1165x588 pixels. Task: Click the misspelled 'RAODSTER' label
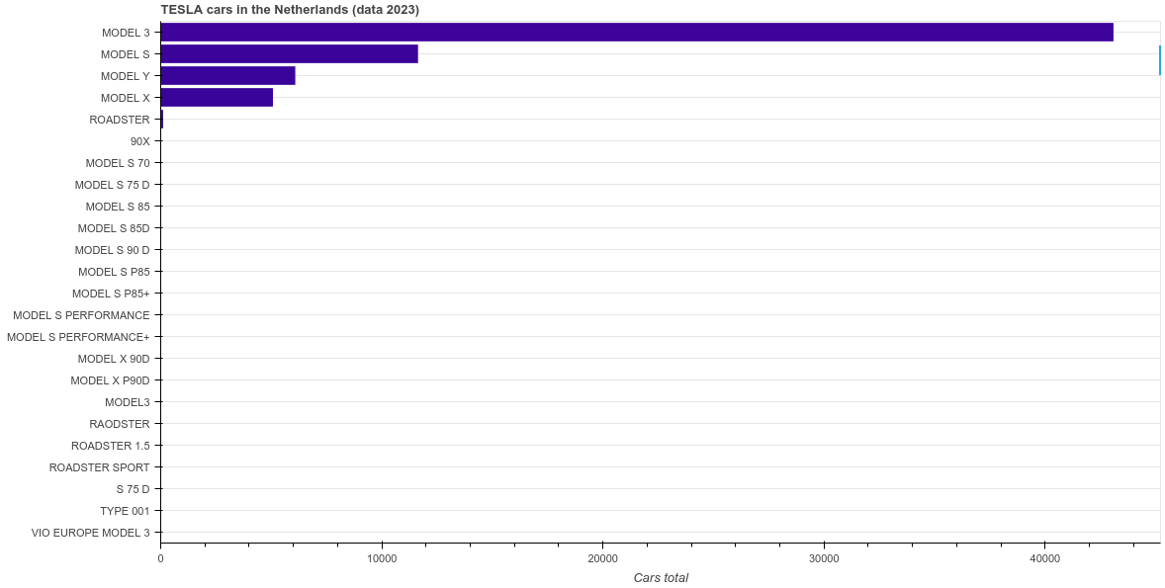[120, 424]
